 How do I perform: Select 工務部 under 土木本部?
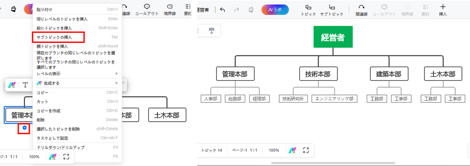coord(431,99)
